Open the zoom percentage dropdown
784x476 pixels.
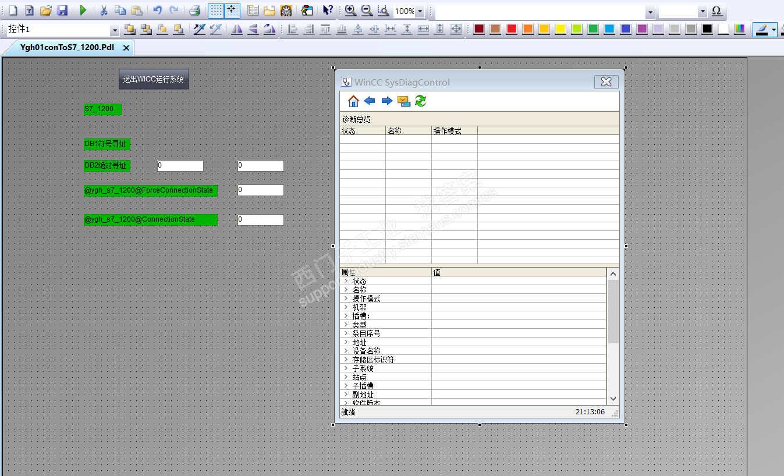420,11
